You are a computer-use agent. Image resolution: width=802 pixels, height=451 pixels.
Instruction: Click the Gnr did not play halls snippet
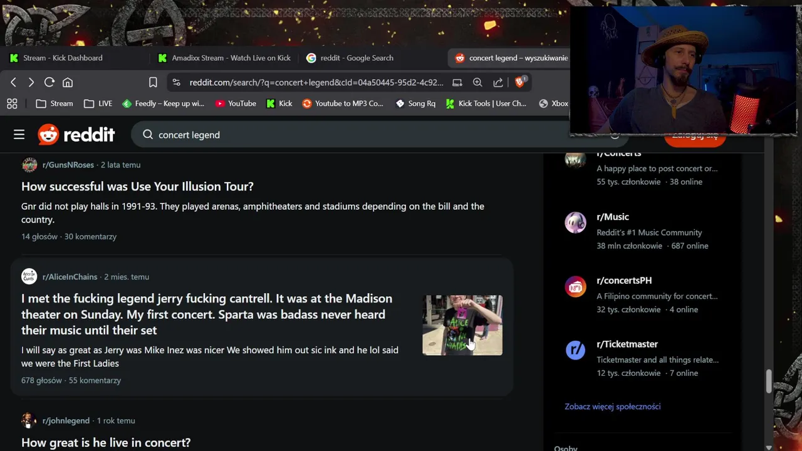253,213
